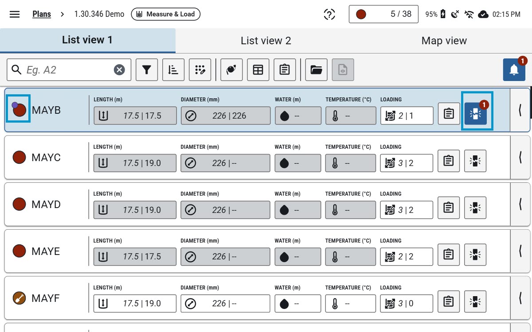Open the toolbar clipboard notes icon
Viewport: 532px width, 332px height.
tap(285, 70)
